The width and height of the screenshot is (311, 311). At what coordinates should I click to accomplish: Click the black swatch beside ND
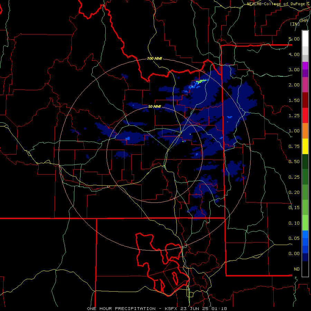tap(305, 269)
